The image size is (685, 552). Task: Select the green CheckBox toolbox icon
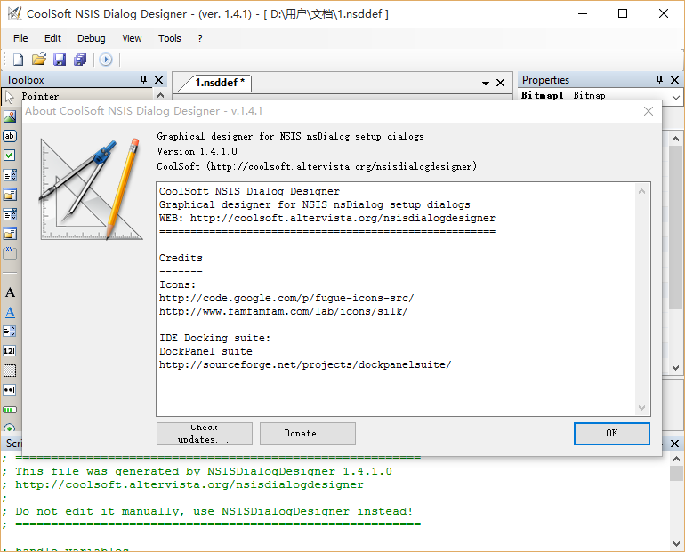(x=10, y=156)
